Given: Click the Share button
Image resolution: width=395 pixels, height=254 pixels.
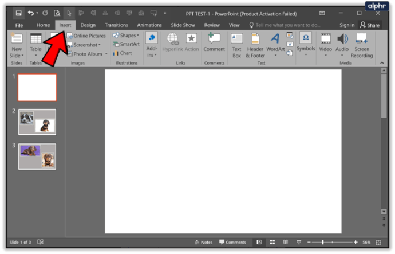Looking at the screenshot, I should tap(369, 25).
